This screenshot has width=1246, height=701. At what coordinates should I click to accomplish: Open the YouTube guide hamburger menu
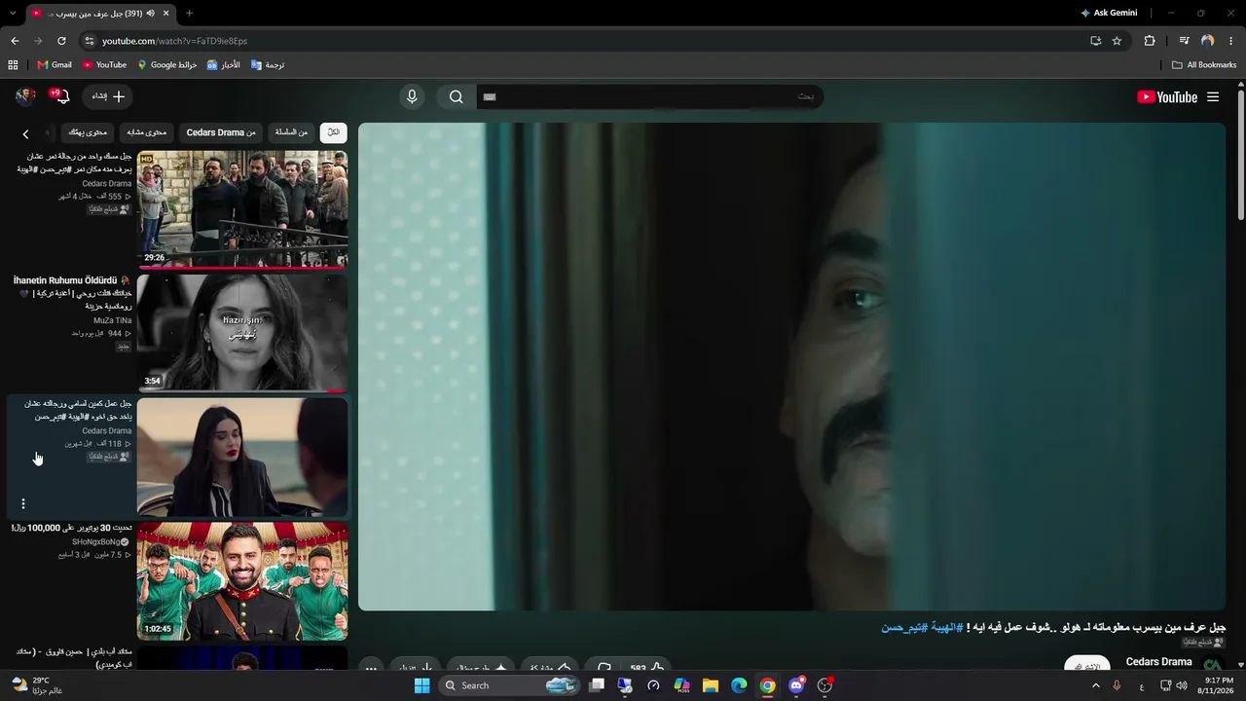[x=1213, y=96]
